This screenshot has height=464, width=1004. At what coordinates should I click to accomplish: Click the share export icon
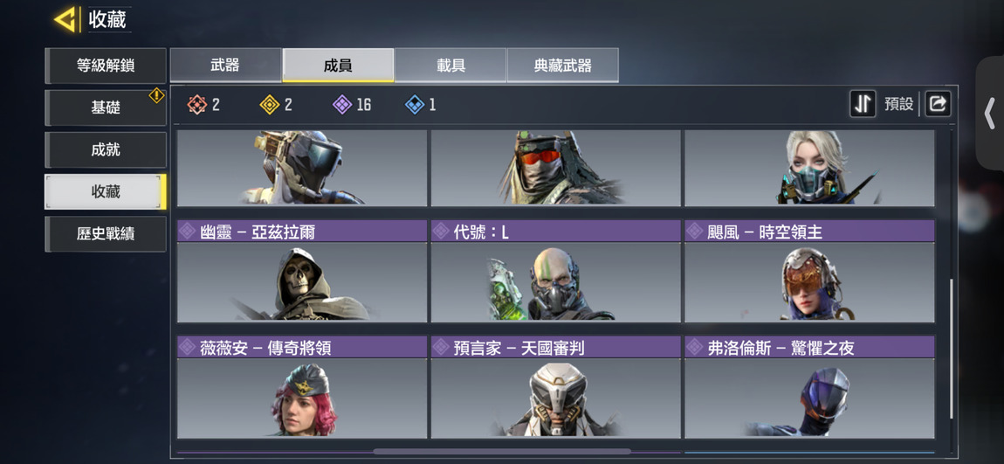point(938,104)
